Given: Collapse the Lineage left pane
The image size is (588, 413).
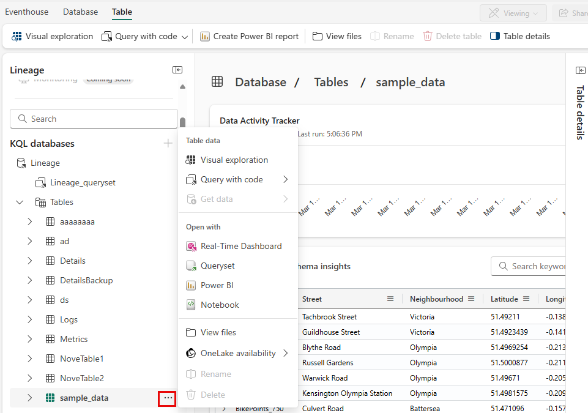Looking at the screenshot, I should [x=177, y=70].
